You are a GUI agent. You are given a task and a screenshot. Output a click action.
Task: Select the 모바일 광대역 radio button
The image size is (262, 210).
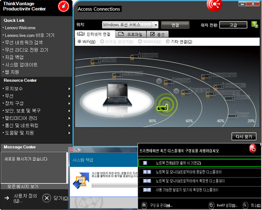coord(102,41)
